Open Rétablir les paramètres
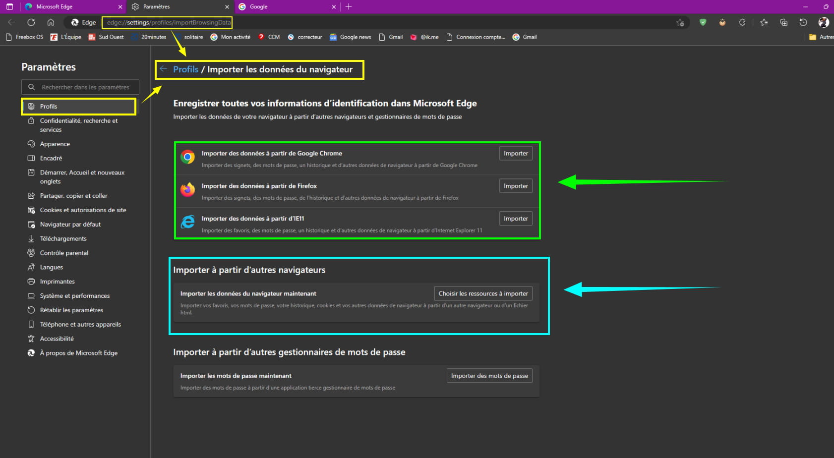834x458 pixels. coord(79,310)
